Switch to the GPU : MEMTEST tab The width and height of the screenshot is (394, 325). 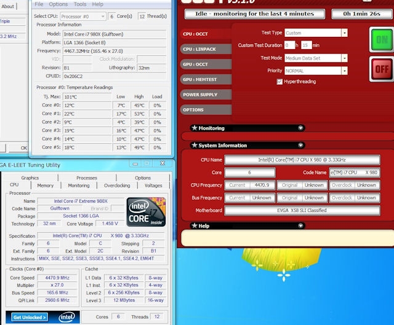[206, 79]
